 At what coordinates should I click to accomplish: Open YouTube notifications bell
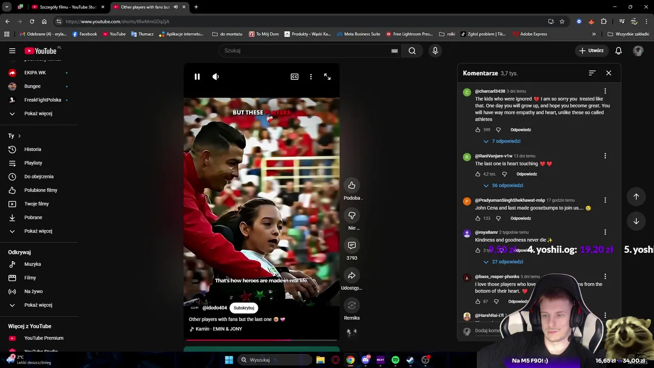click(x=619, y=51)
